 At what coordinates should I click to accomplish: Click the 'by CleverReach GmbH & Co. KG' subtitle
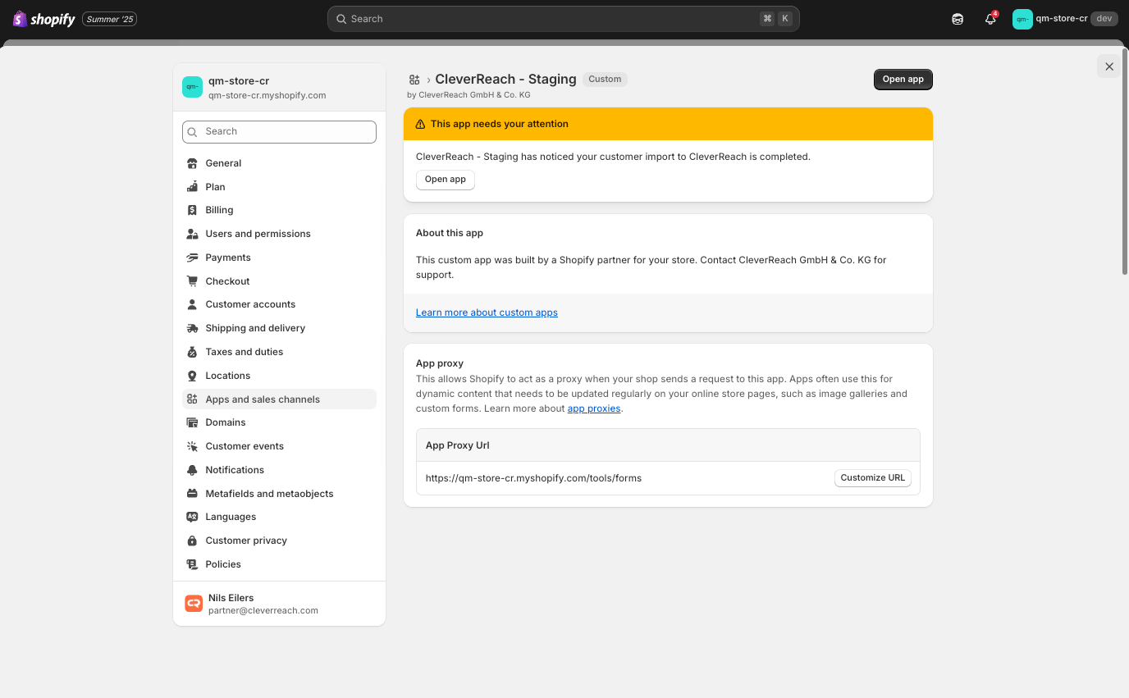click(x=469, y=95)
